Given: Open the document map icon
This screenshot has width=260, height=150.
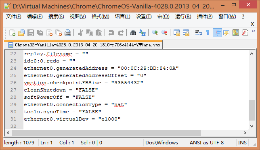Looking at the screenshot, I should pyautogui.click(x=236, y=33).
